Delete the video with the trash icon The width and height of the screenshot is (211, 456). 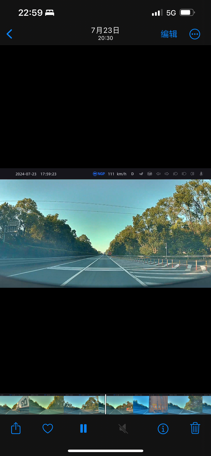[195, 428]
